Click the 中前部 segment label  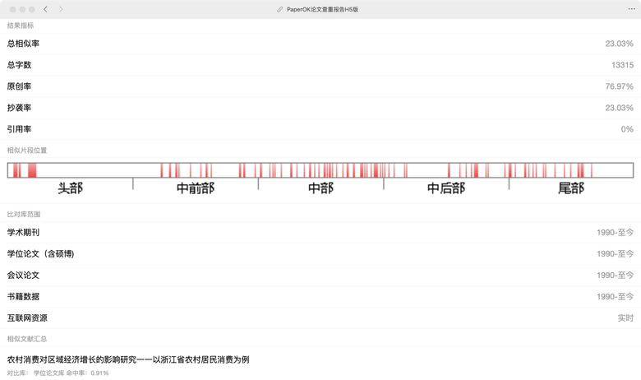196,189
